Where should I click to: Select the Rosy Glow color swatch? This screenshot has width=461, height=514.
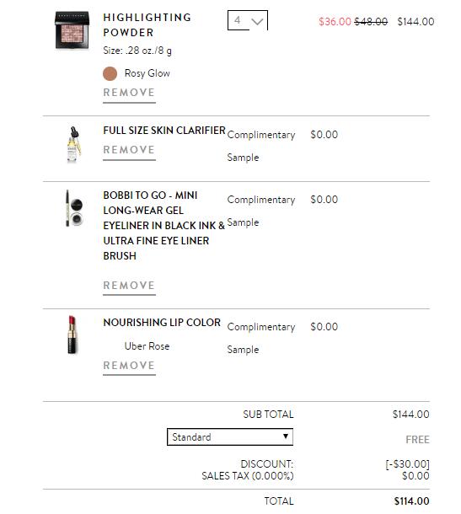coord(110,74)
